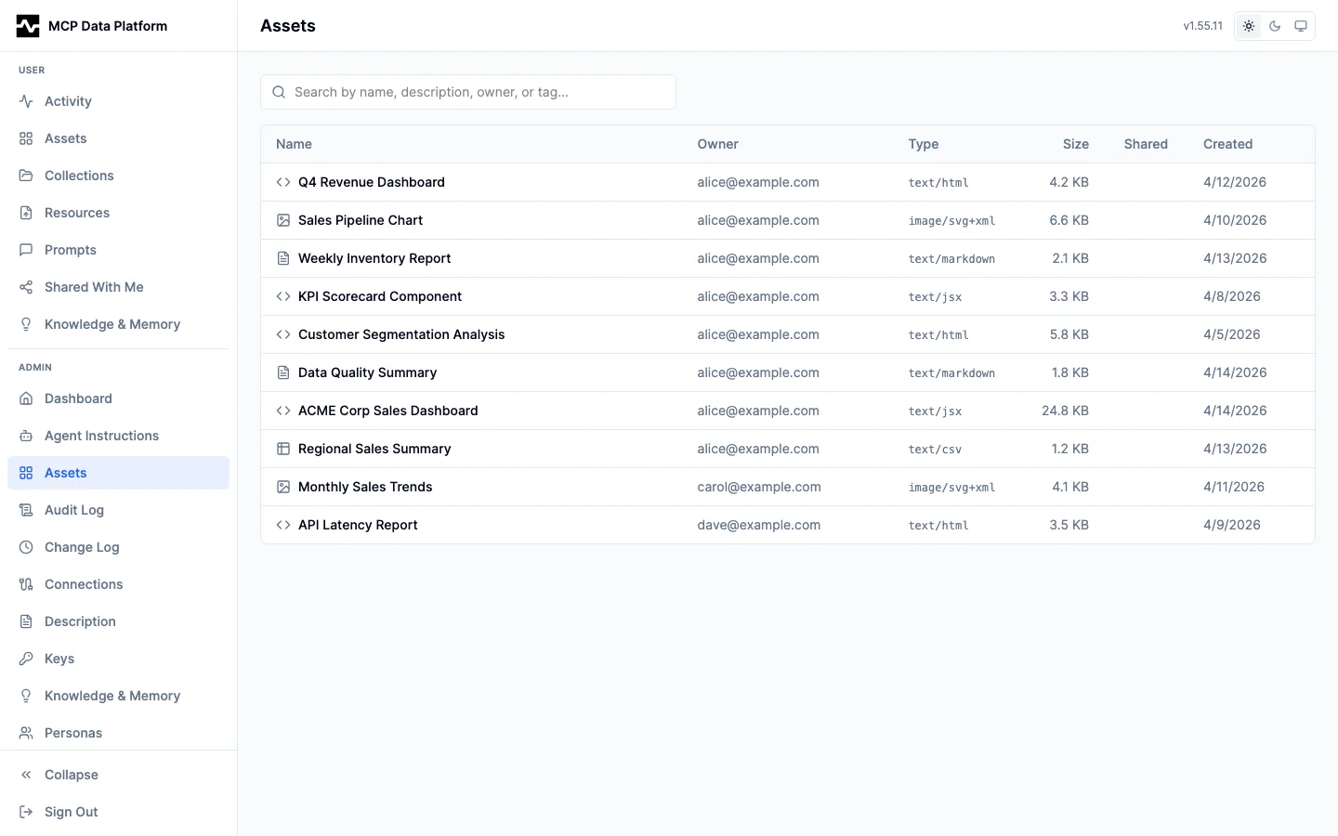
Task: Open the document icon beside Weekly Inventory Report
Action: tap(282, 258)
